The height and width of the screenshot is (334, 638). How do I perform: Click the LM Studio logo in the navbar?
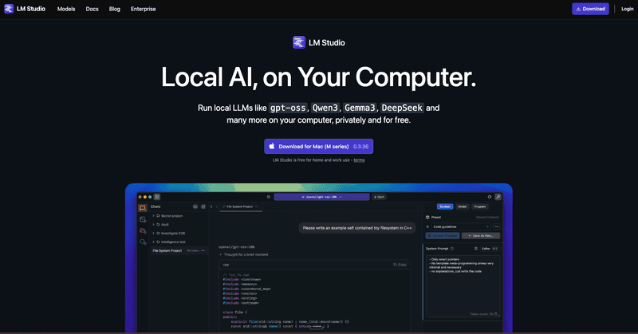[x=25, y=9]
